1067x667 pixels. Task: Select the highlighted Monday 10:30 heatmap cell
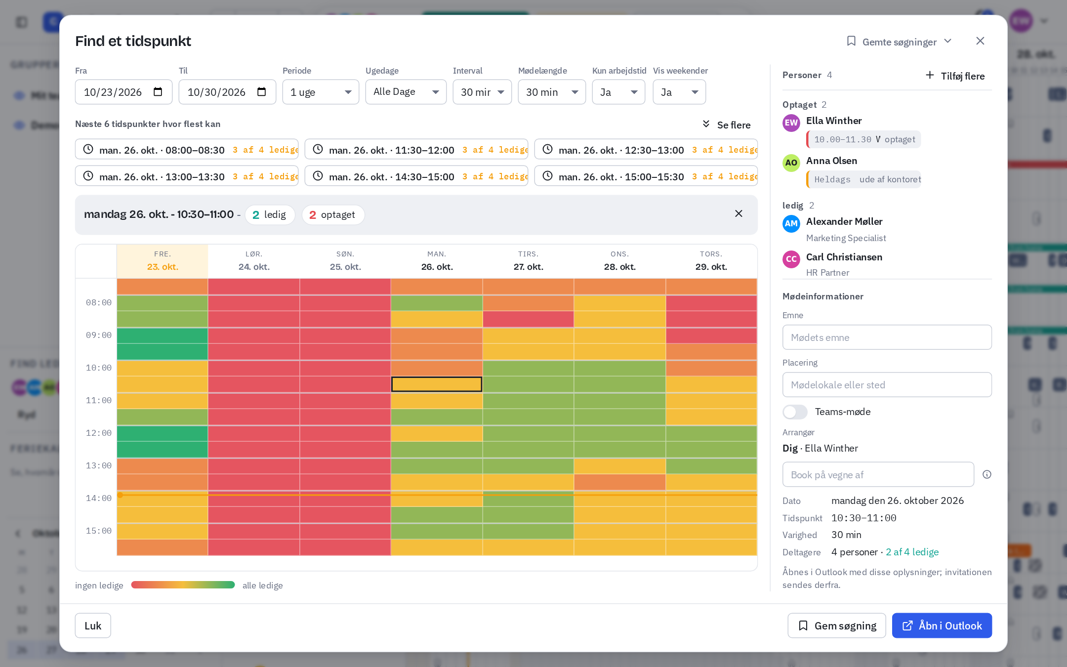(x=437, y=384)
